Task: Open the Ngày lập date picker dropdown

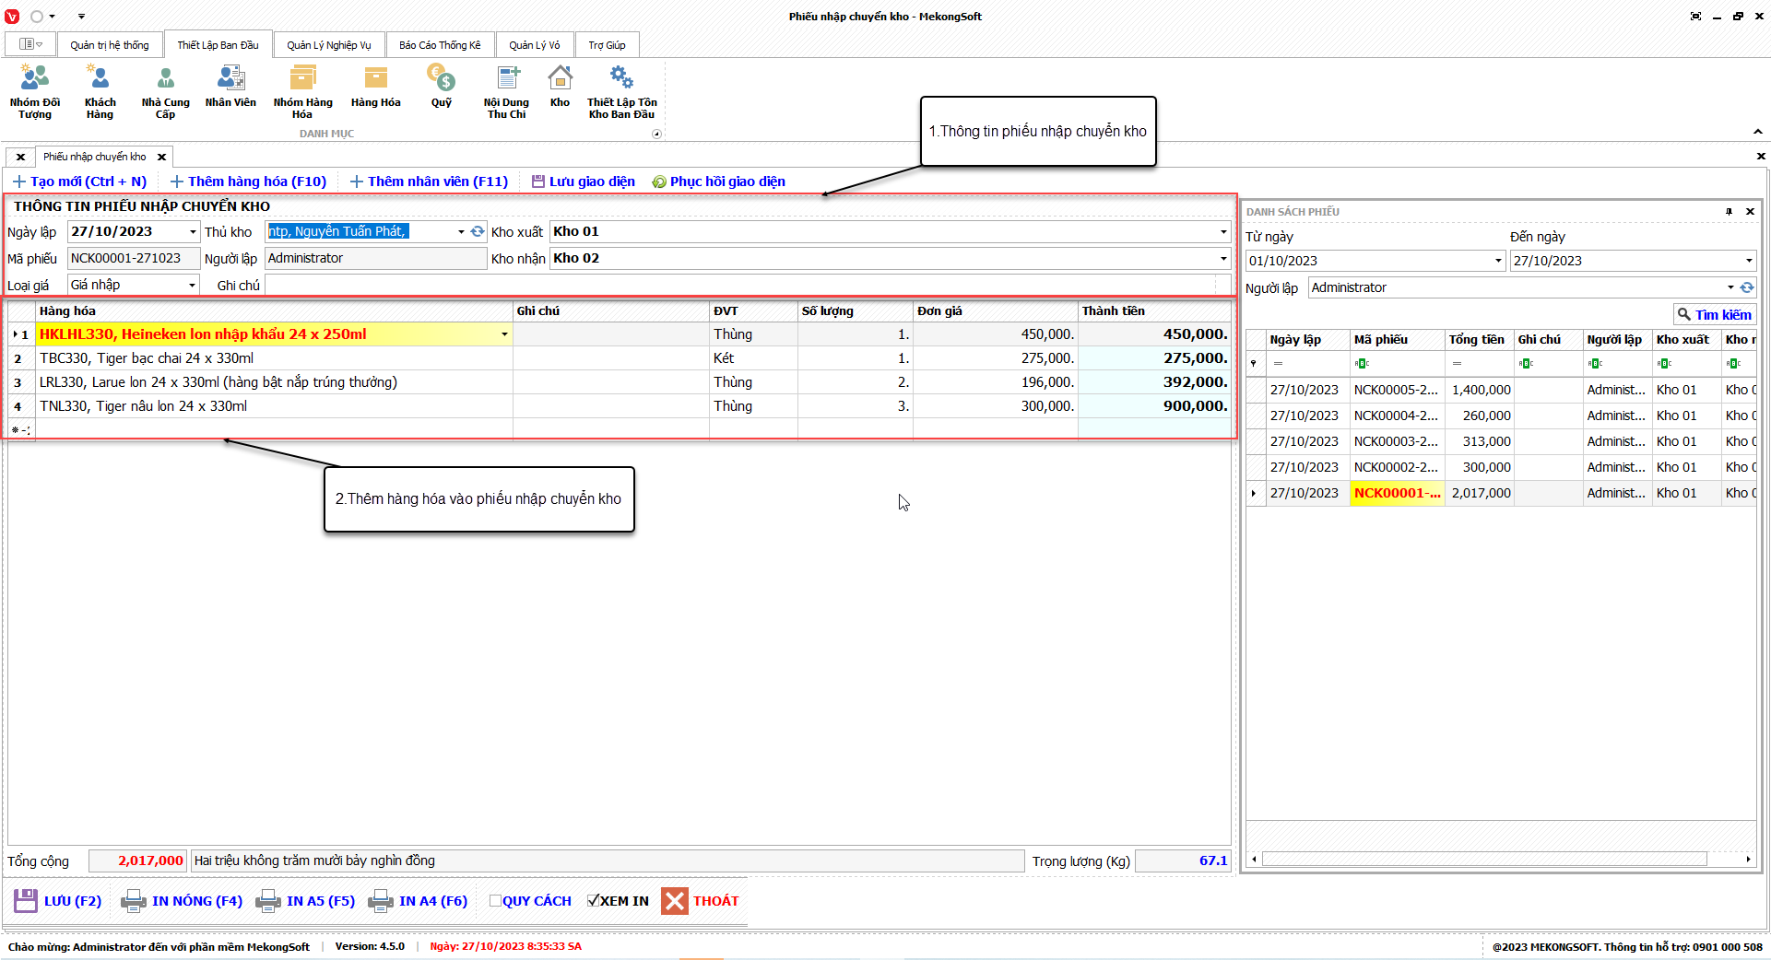Action: click(x=192, y=232)
